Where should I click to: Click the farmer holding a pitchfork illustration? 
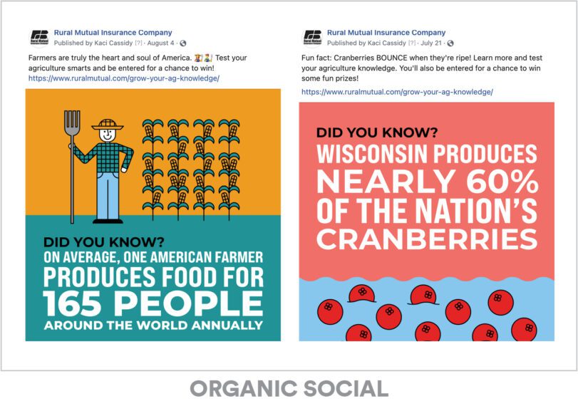tap(100, 160)
